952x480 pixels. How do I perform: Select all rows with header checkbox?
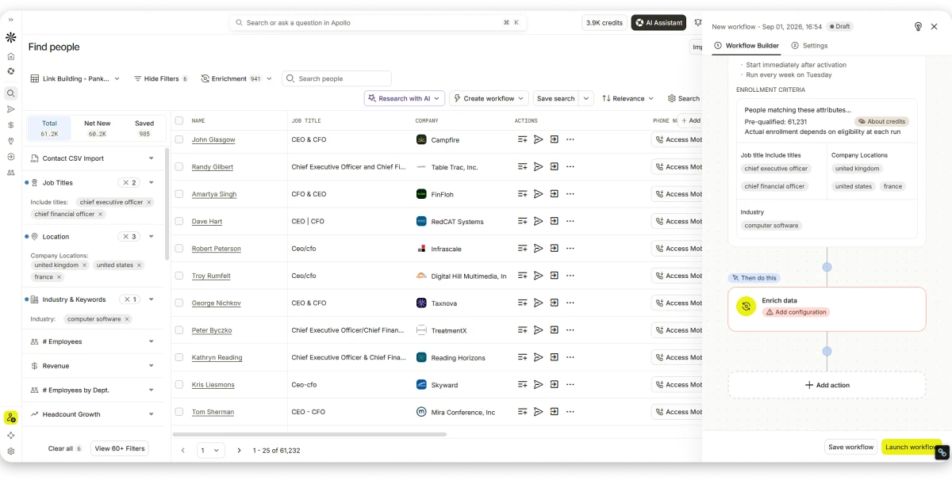pos(179,120)
